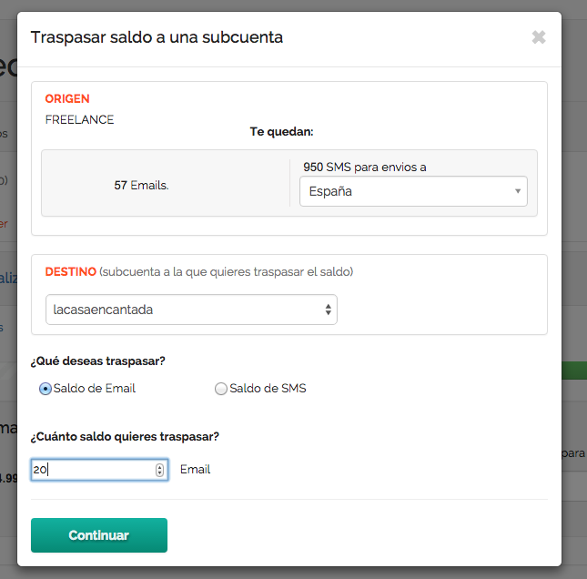
Task: Click the ORIGEN section heading
Action: pyautogui.click(x=67, y=98)
